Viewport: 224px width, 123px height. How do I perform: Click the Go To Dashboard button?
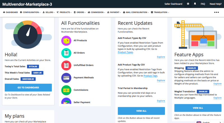click(28, 87)
